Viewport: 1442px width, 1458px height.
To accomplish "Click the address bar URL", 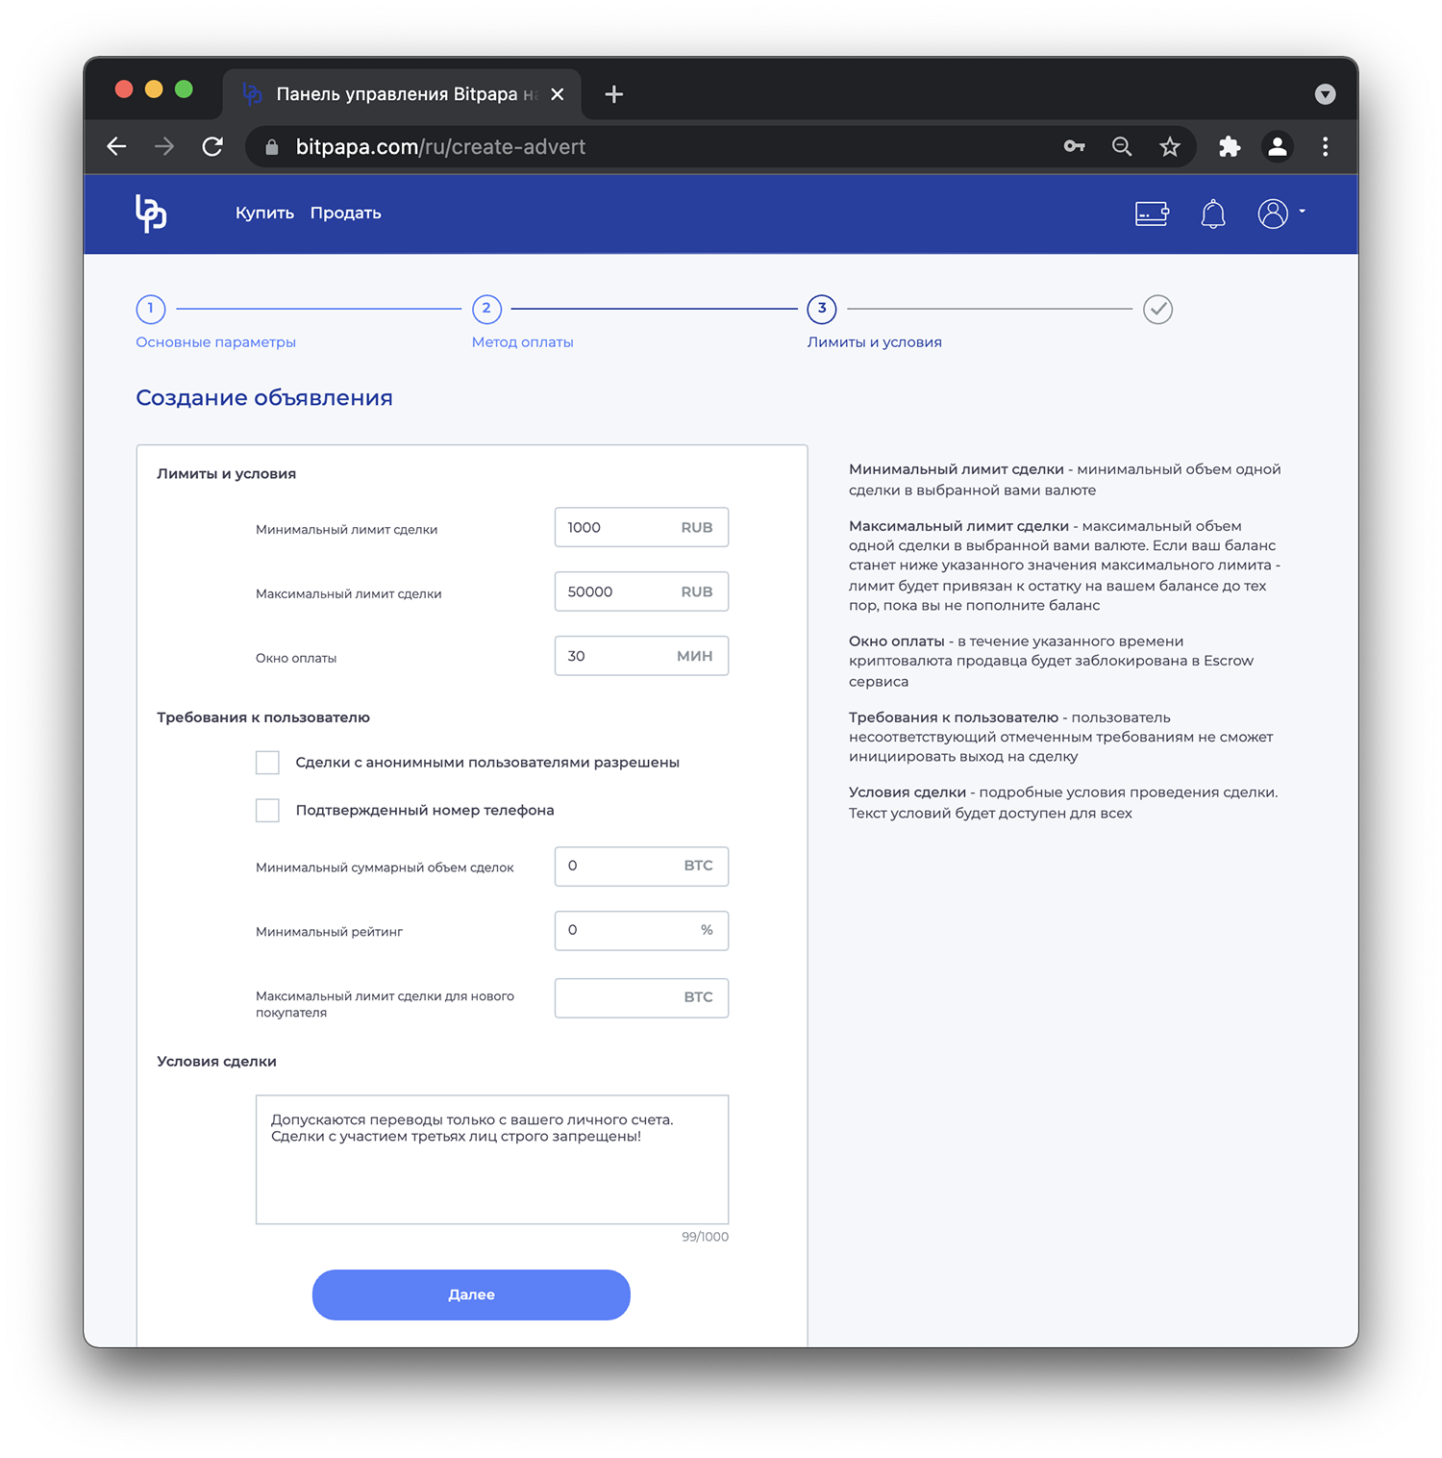I will coord(440,146).
